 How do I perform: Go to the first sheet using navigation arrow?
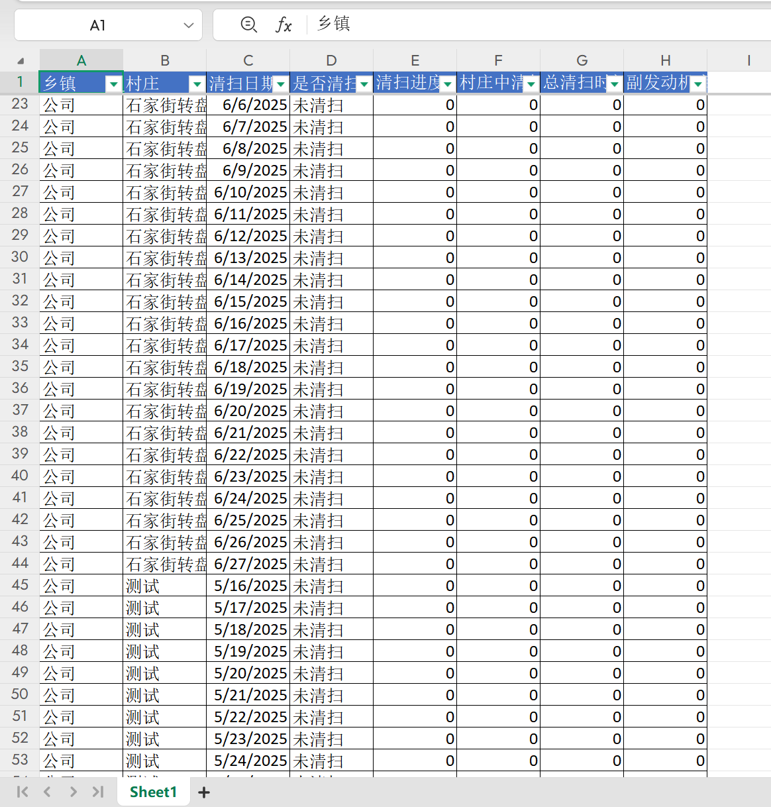pyautogui.click(x=23, y=792)
